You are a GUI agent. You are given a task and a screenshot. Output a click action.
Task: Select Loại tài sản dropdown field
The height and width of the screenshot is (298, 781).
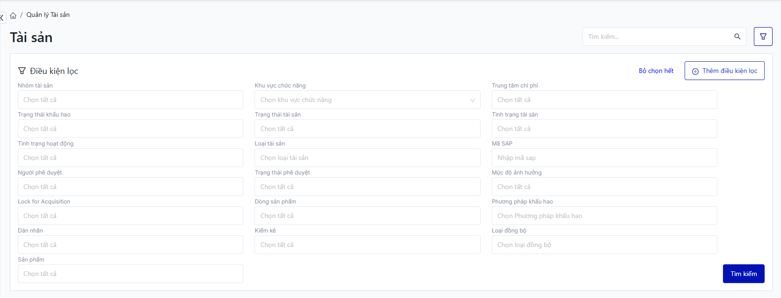click(367, 158)
